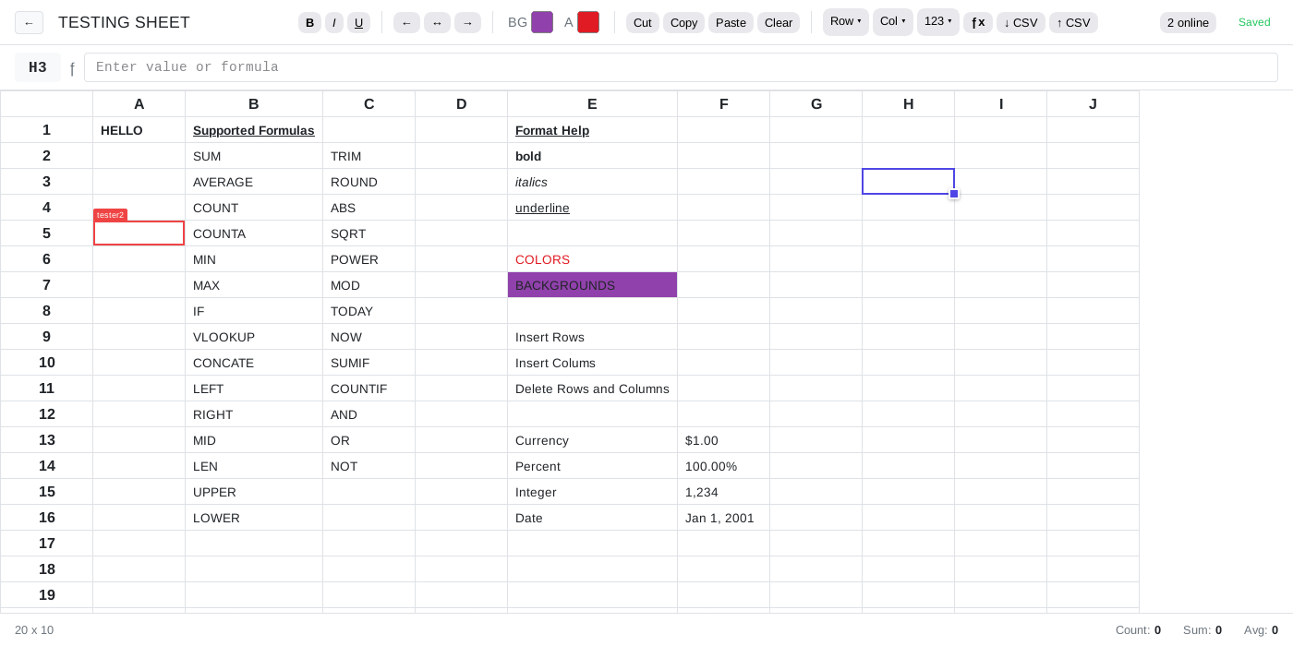1293x646 pixels.
Task: Expand the Col dropdown menu
Action: tap(892, 21)
